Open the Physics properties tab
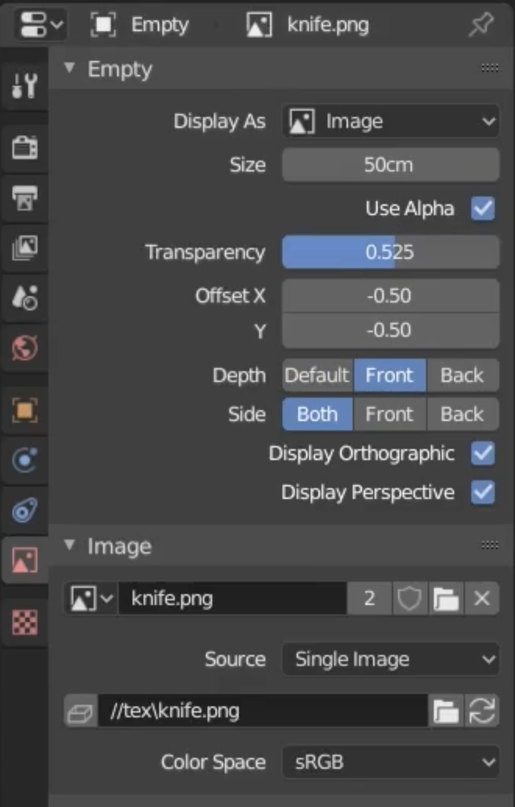This screenshot has height=807, width=515. (x=25, y=460)
